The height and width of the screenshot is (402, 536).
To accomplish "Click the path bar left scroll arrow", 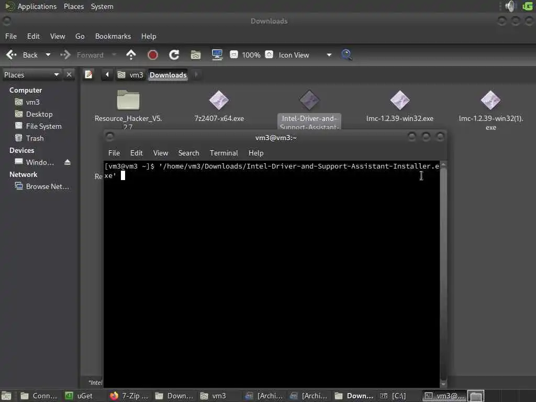I will pyautogui.click(x=107, y=74).
